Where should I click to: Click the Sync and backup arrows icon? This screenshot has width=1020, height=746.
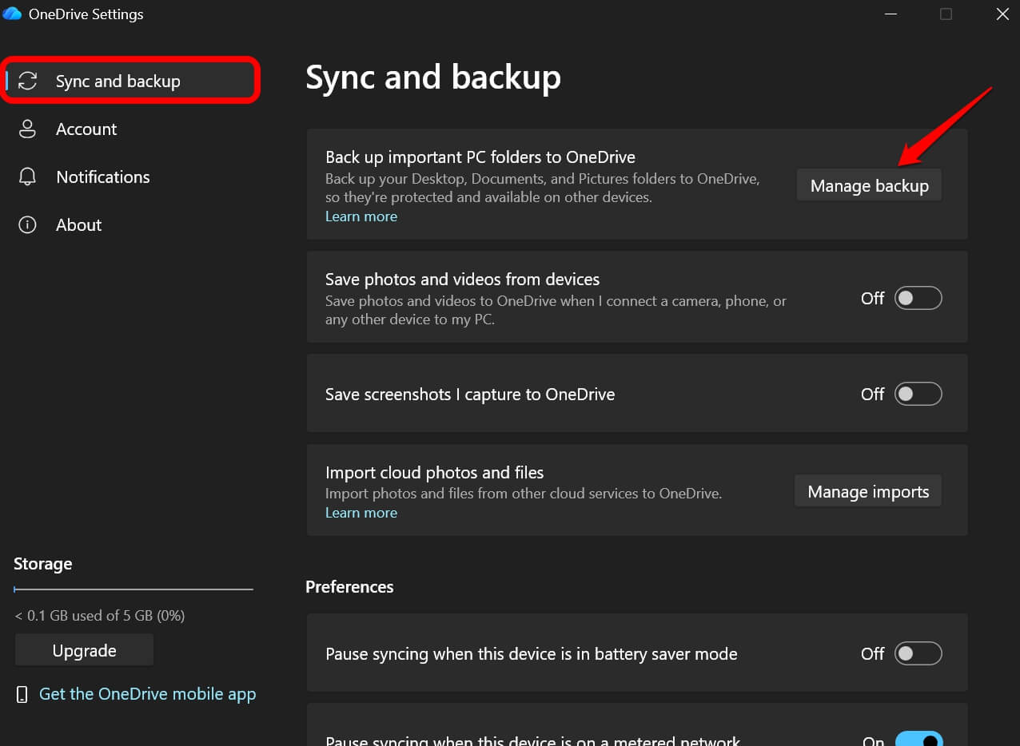click(28, 81)
